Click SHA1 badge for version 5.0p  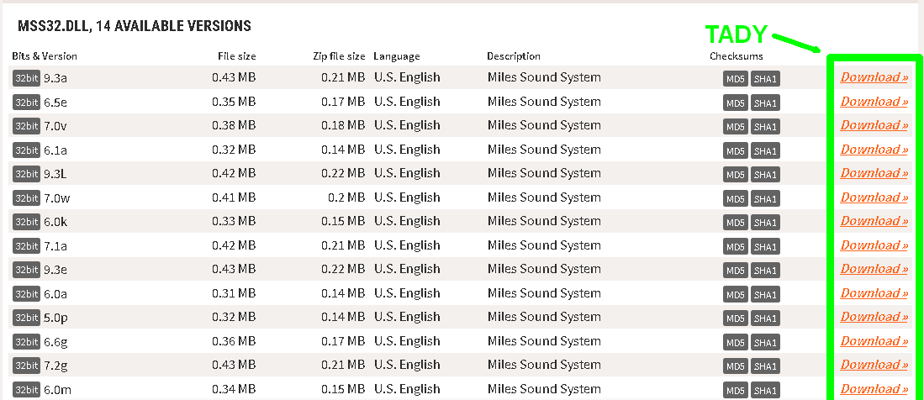coord(765,318)
